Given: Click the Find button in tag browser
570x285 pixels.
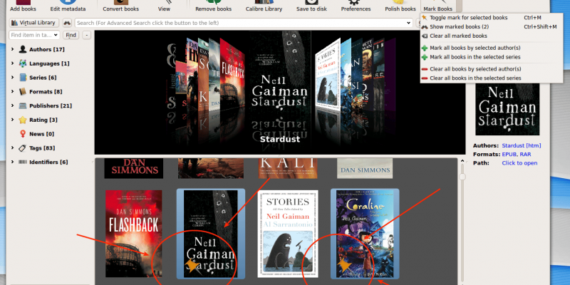Looking at the screenshot, I should [x=71, y=35].
